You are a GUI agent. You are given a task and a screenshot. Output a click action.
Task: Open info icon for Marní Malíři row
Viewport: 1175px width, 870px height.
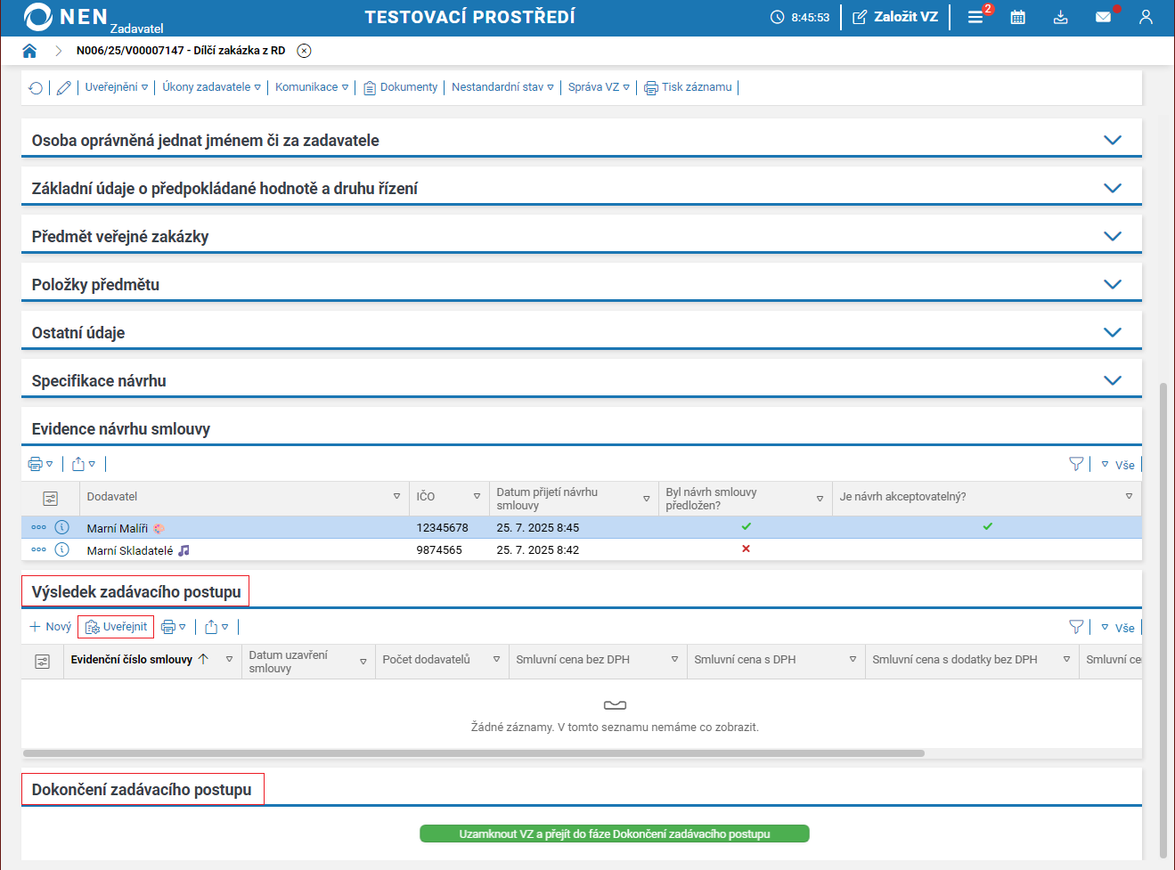click(x=62, y=527)
